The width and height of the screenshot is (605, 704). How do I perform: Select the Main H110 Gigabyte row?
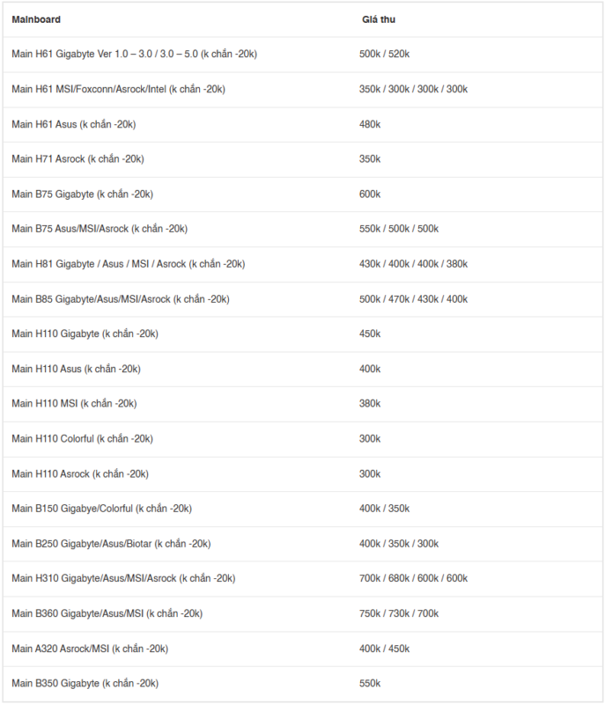pyautogui.click(x=303, y=334)
